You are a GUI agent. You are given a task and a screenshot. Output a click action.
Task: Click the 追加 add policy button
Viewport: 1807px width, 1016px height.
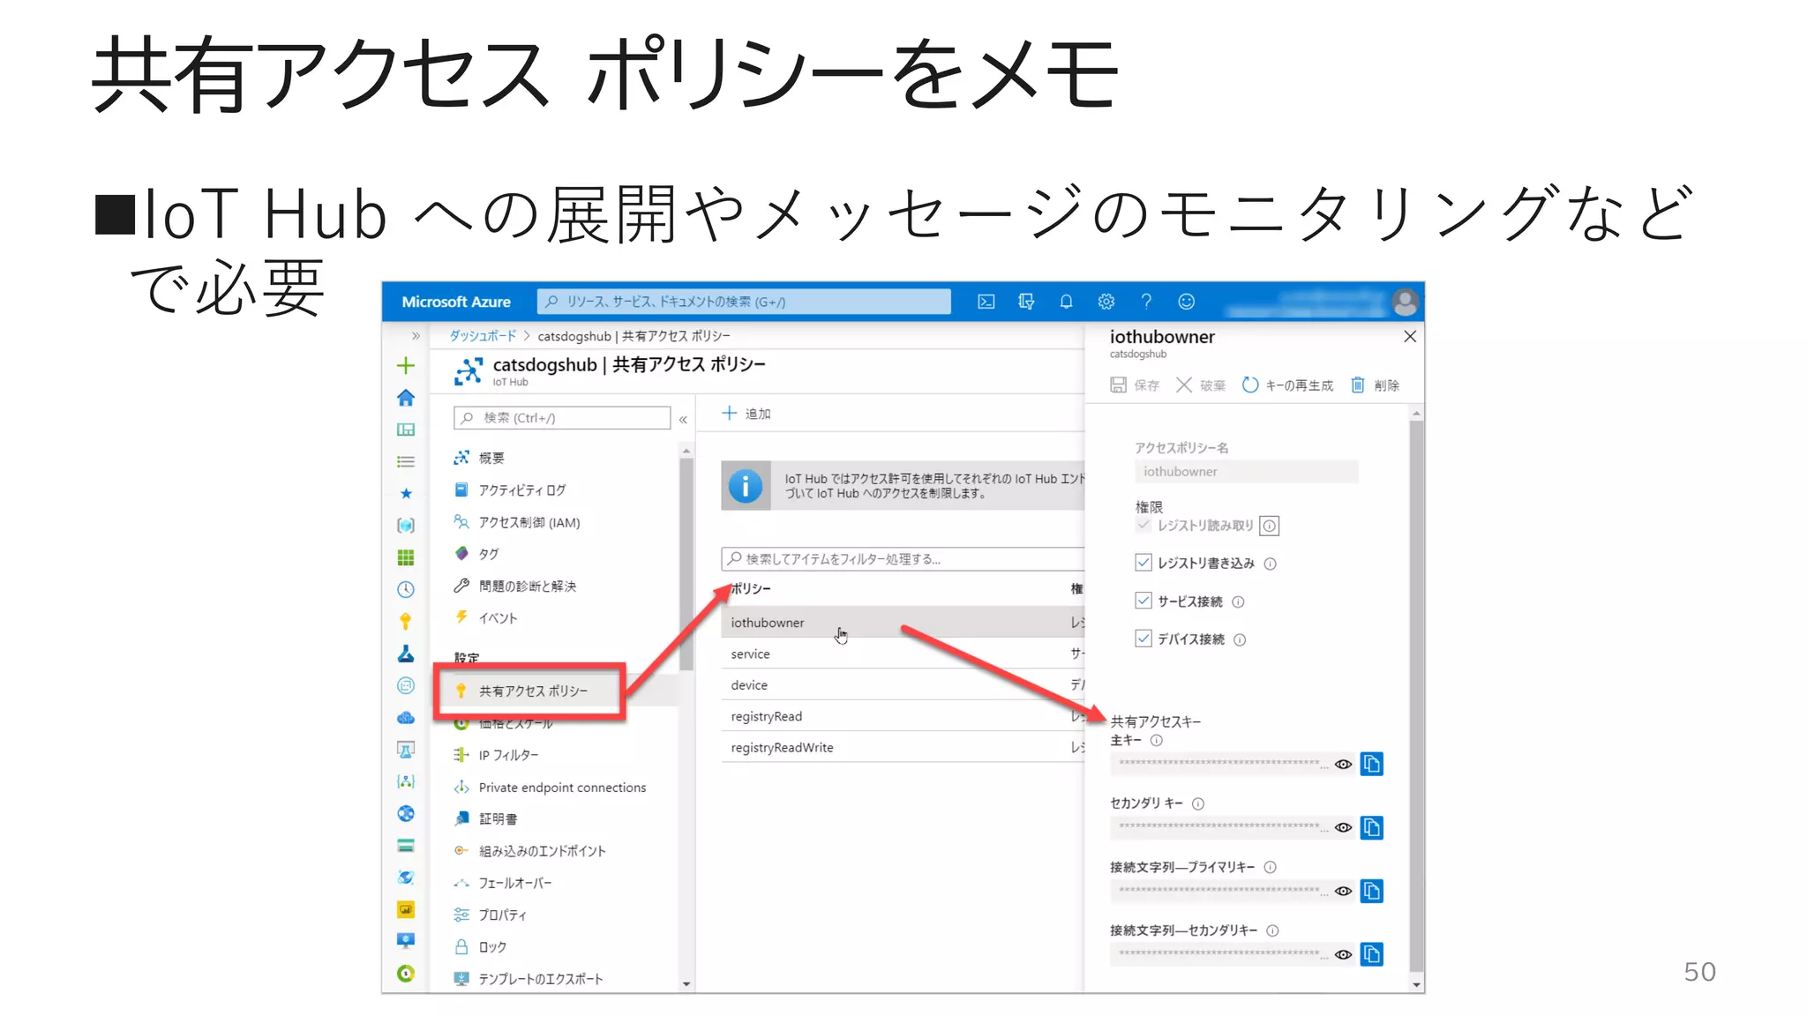pyautogui.click(x=746, y=414)
